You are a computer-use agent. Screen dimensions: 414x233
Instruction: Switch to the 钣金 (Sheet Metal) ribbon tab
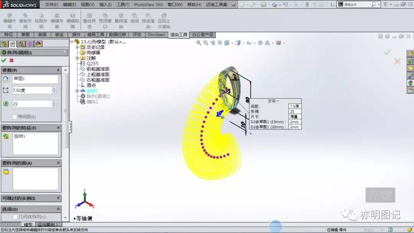click(59, 35)
